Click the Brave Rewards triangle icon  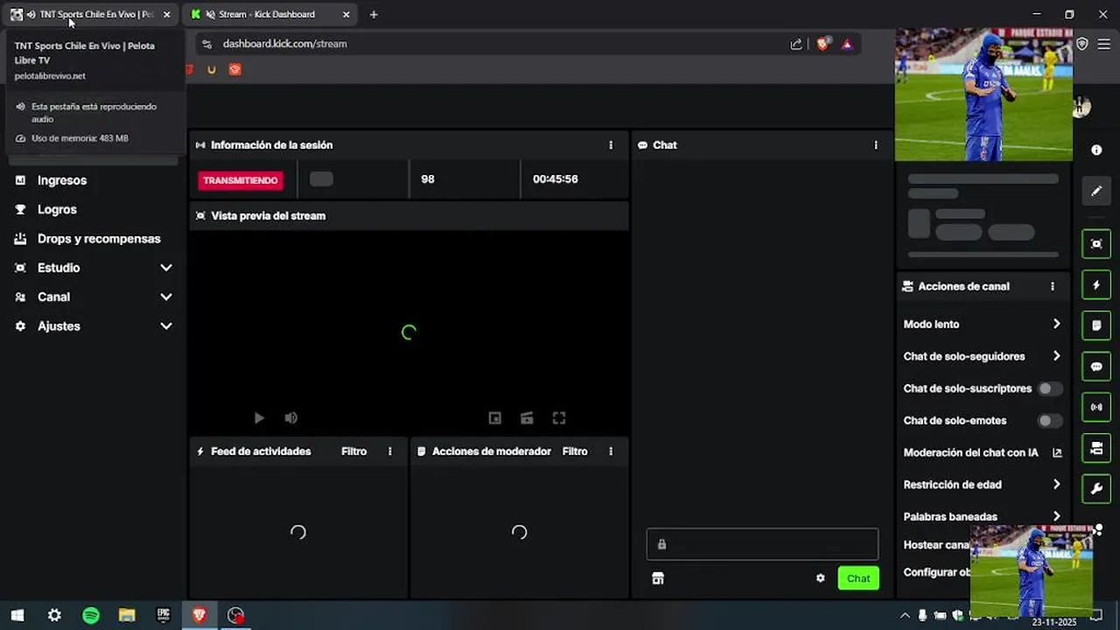point(847,44)
